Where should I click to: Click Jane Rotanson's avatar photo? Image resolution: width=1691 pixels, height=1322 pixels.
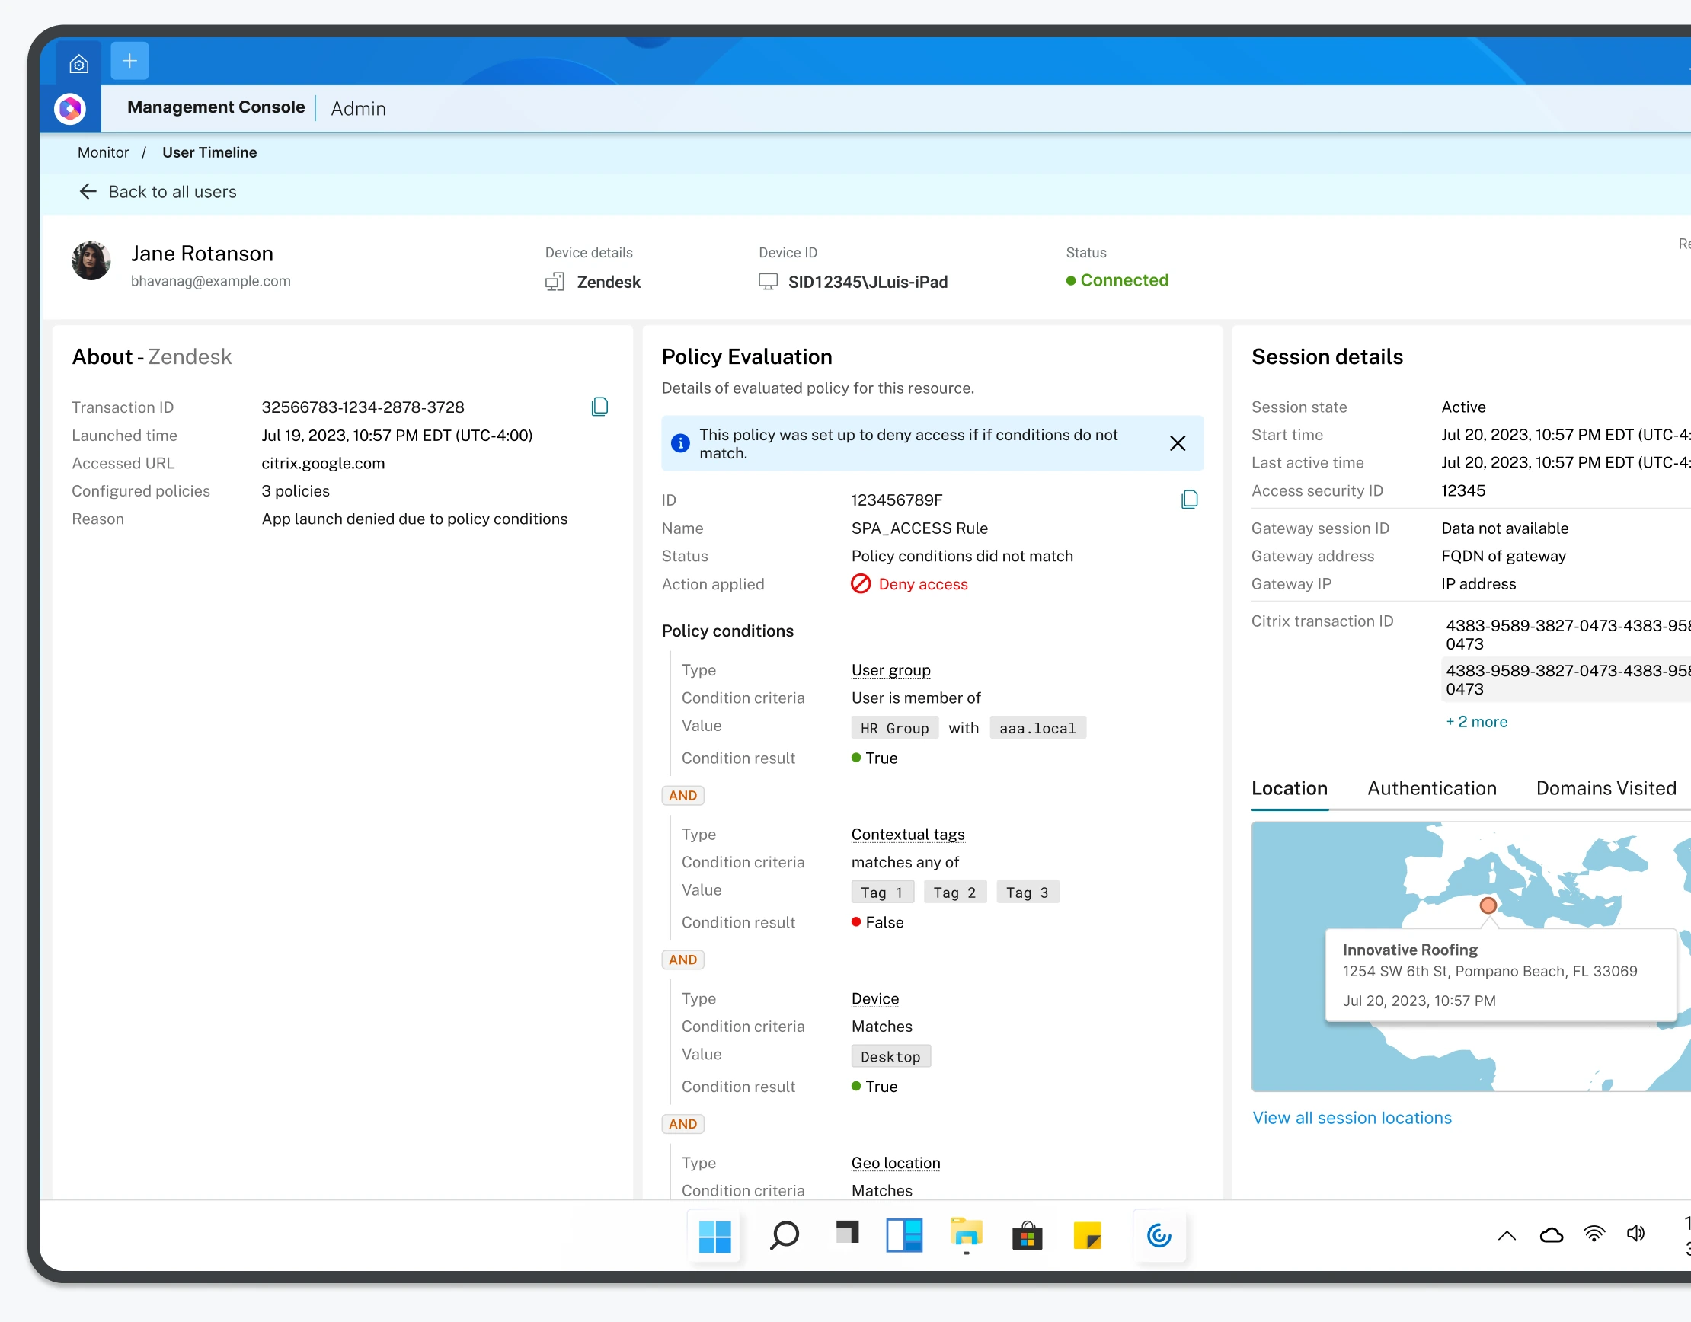point(91,261)
